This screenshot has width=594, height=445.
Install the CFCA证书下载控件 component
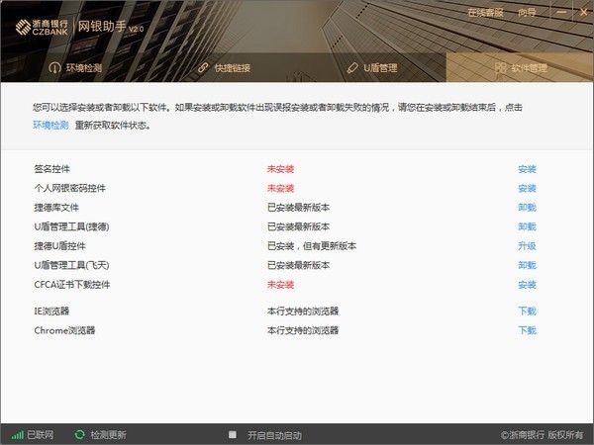527,285
